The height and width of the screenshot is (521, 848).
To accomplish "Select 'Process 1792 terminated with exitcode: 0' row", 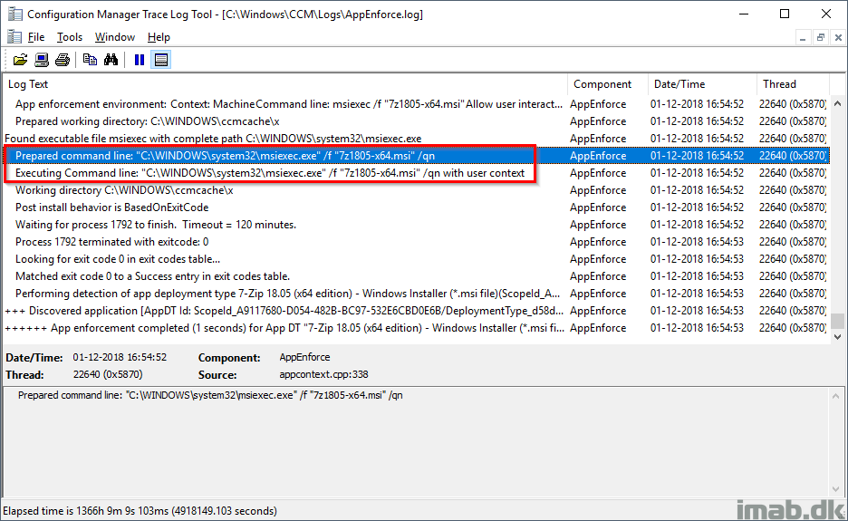I will tap(416, 242).
